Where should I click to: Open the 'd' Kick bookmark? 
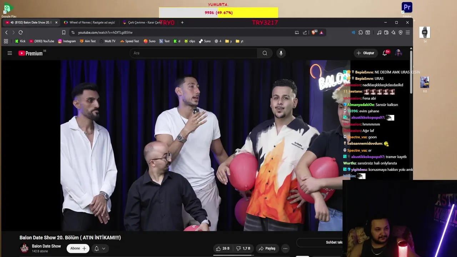pos(177,41)
